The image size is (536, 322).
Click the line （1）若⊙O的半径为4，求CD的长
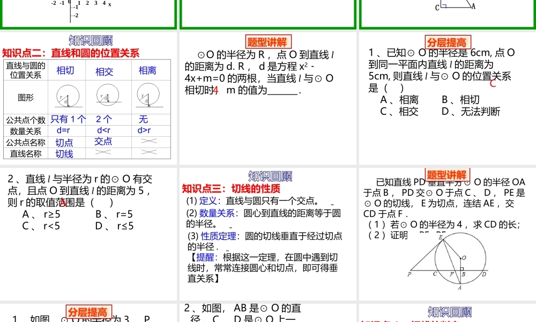444,224
